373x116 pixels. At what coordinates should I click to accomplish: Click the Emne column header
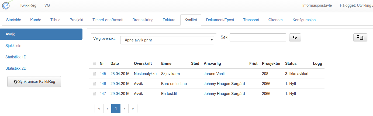coord(166,64)
